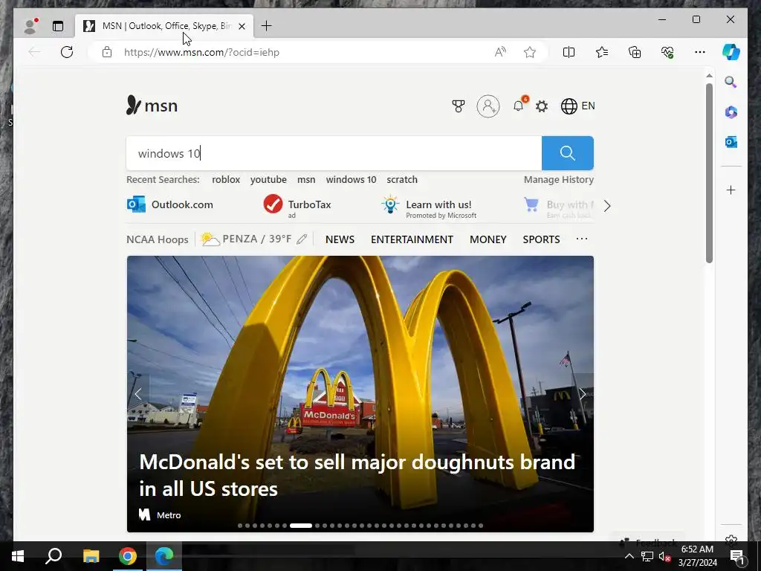Add a sidebar app with the plus
Viewport: 761px width, 571px height.
coord(731,190)
